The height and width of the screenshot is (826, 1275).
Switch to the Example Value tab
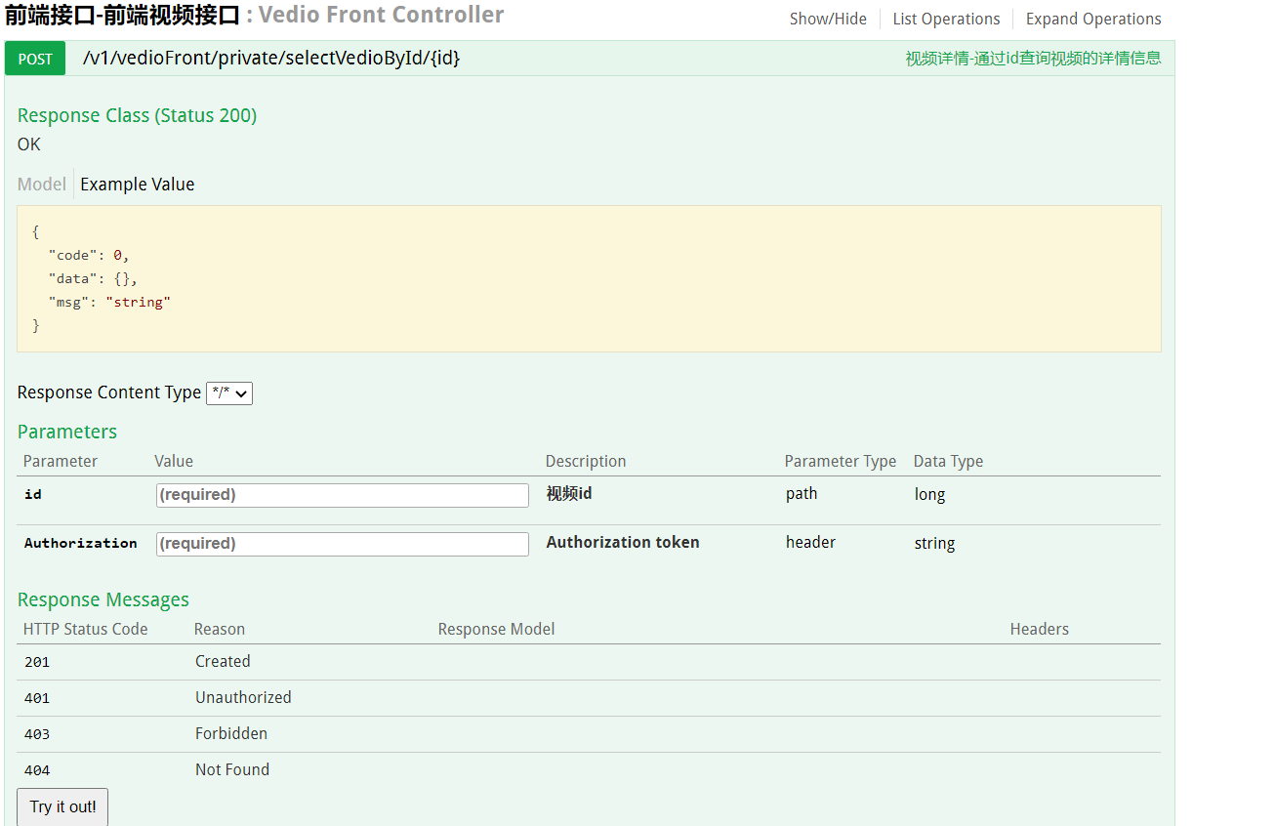(x=138, y=185)
